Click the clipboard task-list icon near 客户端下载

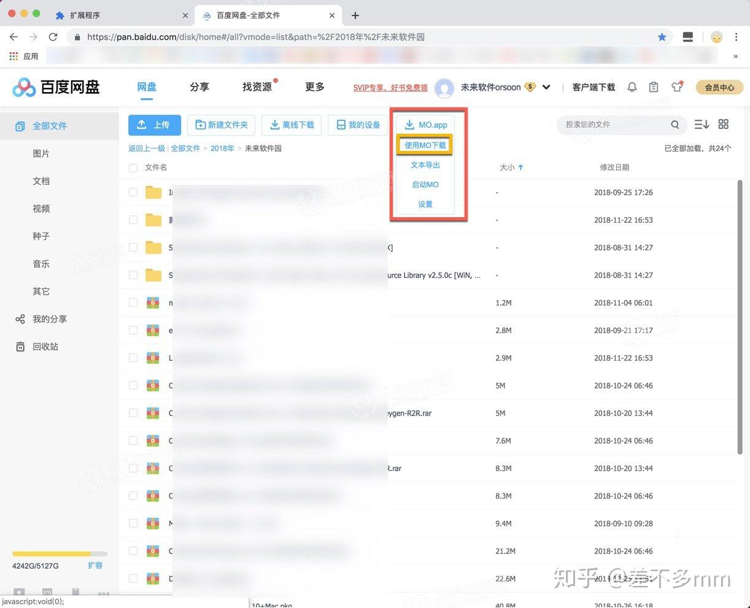pyautogui.click(x=653, y=87)
